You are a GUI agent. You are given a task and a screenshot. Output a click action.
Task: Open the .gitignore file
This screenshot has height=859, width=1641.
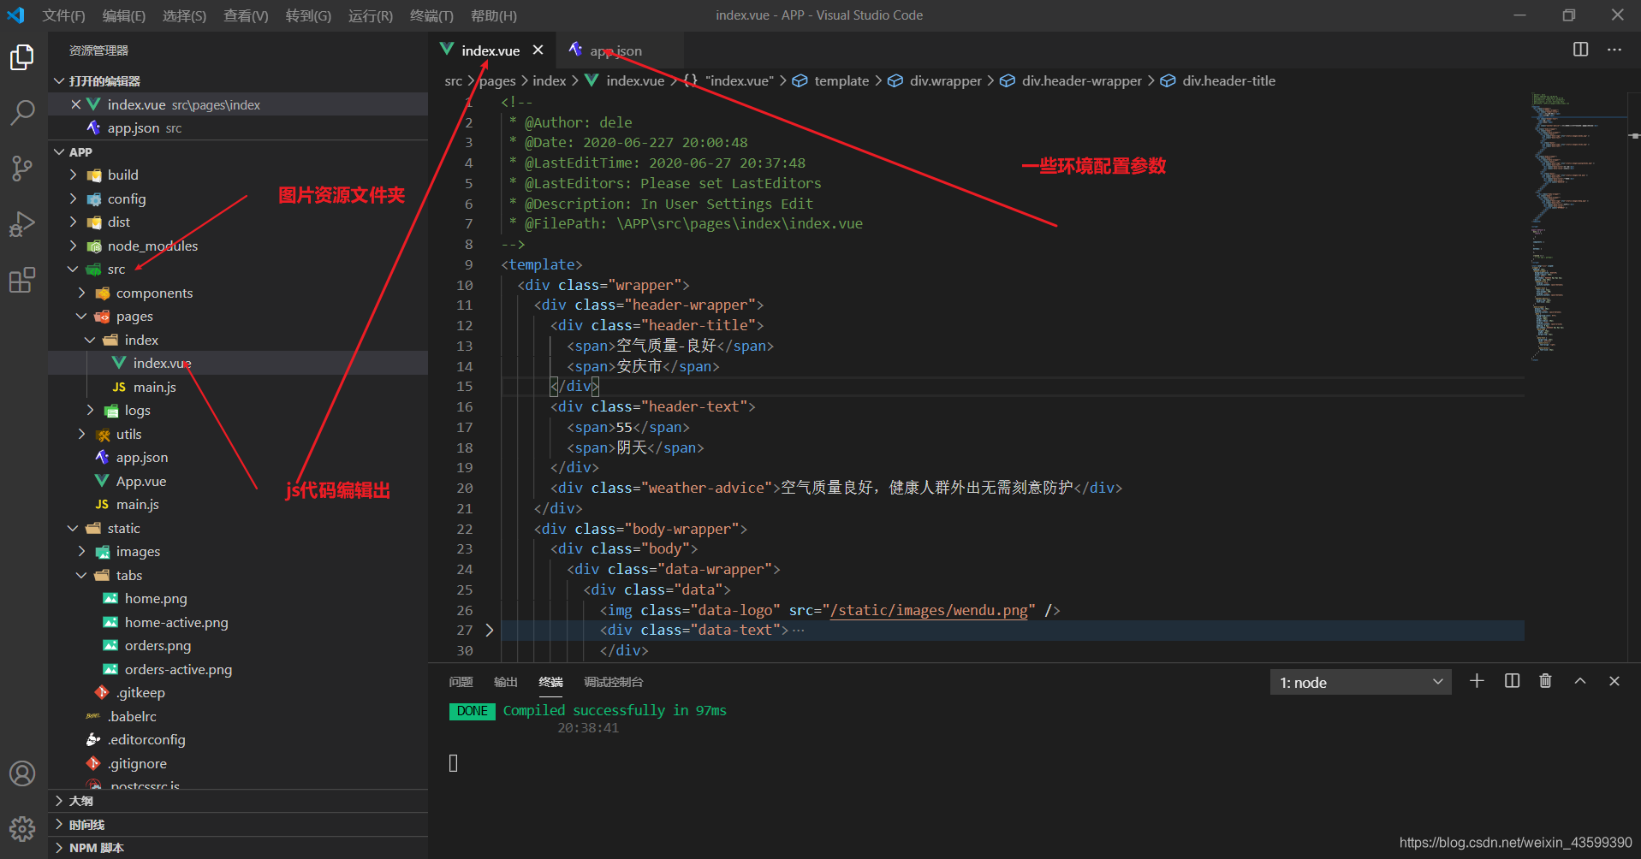click(x=238, y=763)
